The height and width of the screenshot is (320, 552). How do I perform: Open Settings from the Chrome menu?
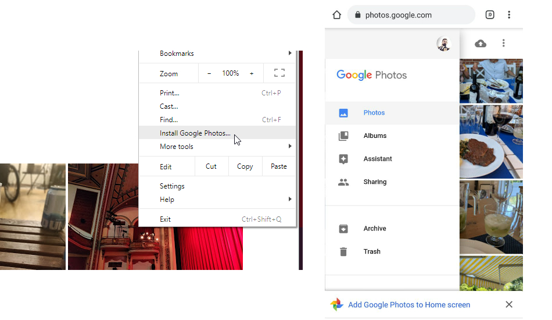click(x=217, y=186)
